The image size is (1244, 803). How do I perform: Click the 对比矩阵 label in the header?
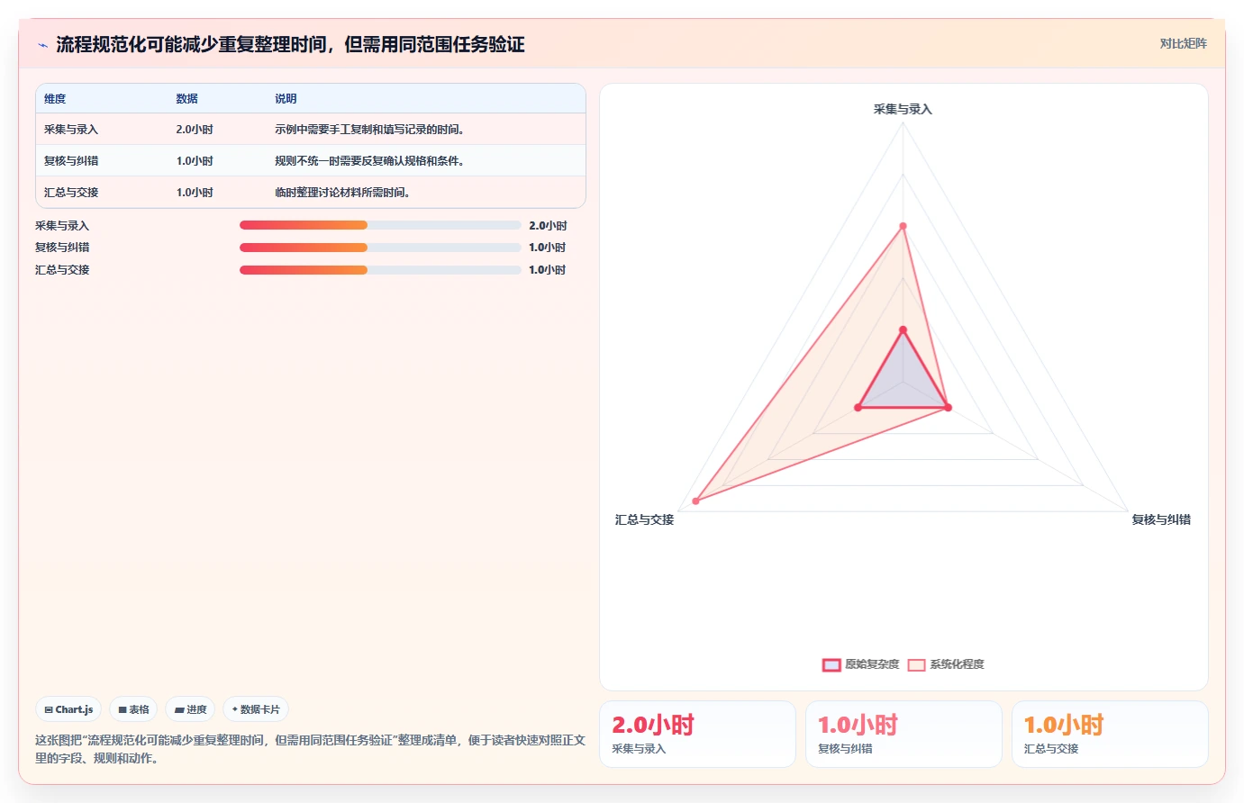click(x=1183, y=43)
